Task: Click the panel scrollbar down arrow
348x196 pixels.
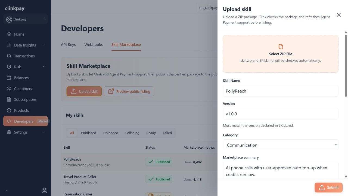Action: click(x=346, y=177)
